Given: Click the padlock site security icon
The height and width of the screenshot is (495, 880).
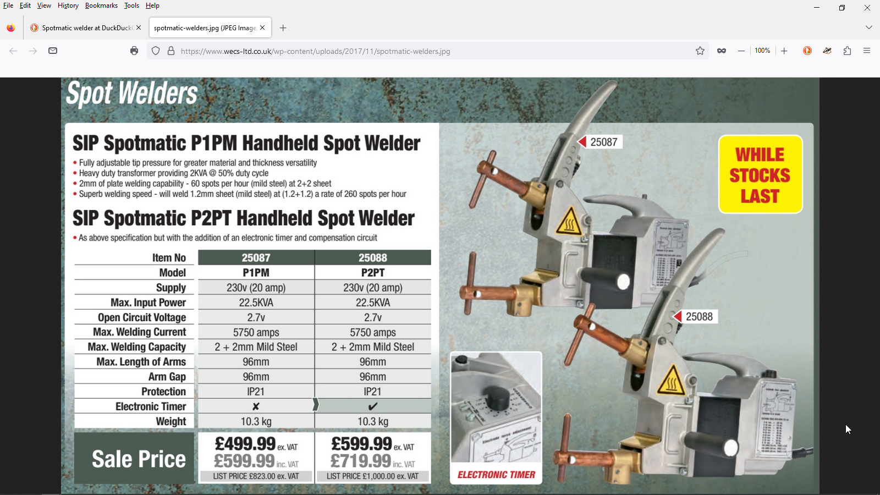Looking at the screenshot, I should pyautogui.click(x=171, y=51).
